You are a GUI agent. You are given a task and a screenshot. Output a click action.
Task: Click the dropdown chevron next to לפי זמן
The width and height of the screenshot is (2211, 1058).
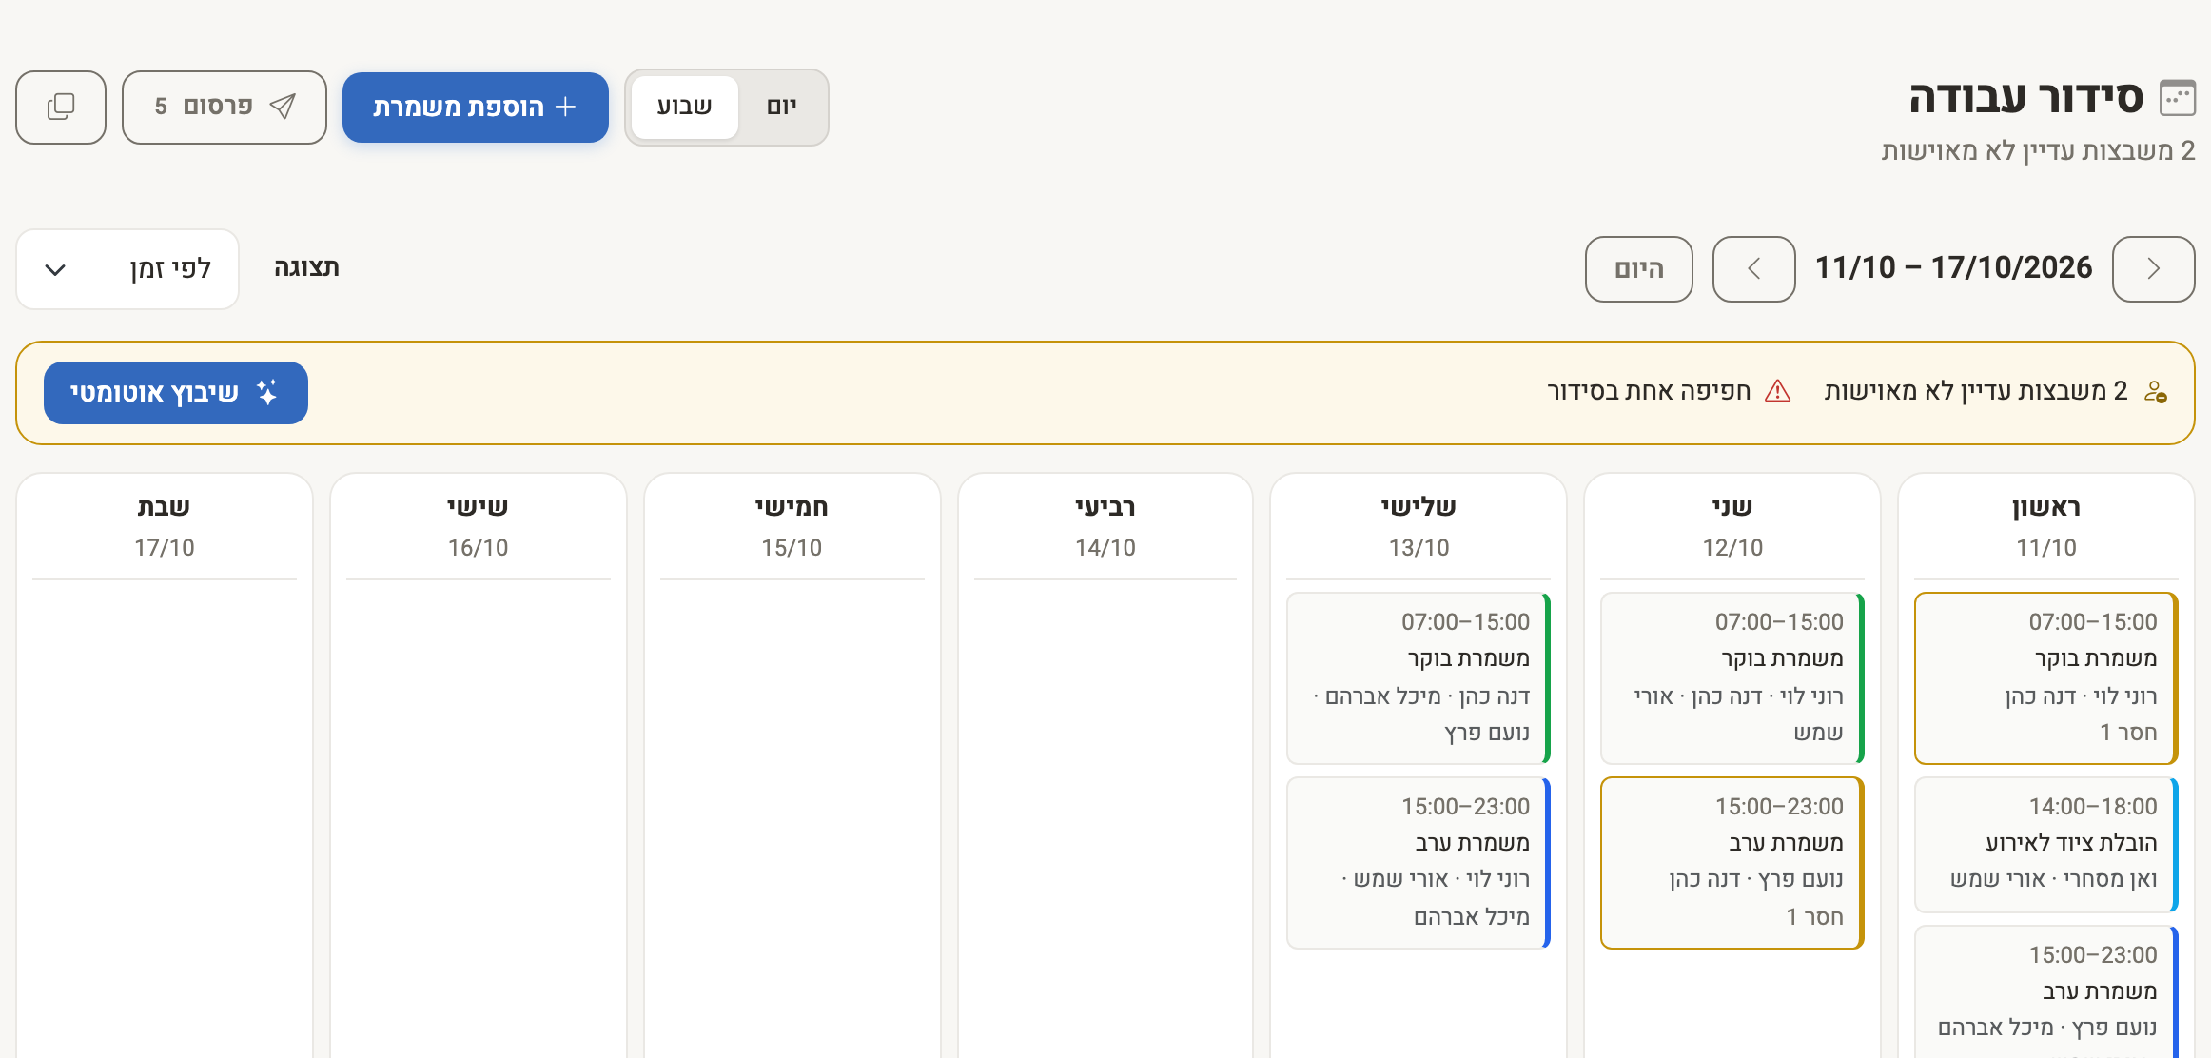point(55,270)
